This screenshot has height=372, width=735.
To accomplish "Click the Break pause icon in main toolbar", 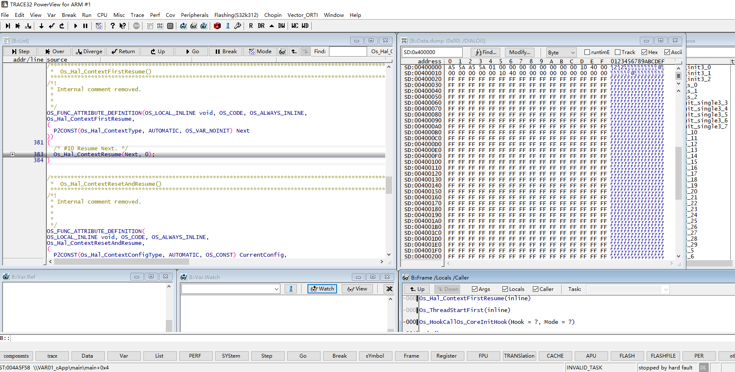I will (85, 26).
